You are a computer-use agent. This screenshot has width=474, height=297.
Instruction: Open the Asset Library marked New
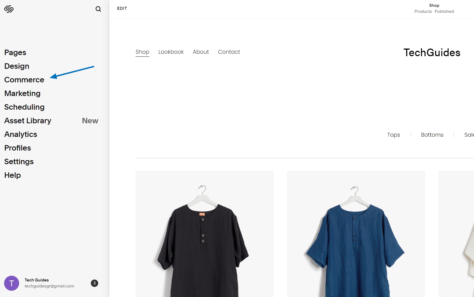point(28,121)
